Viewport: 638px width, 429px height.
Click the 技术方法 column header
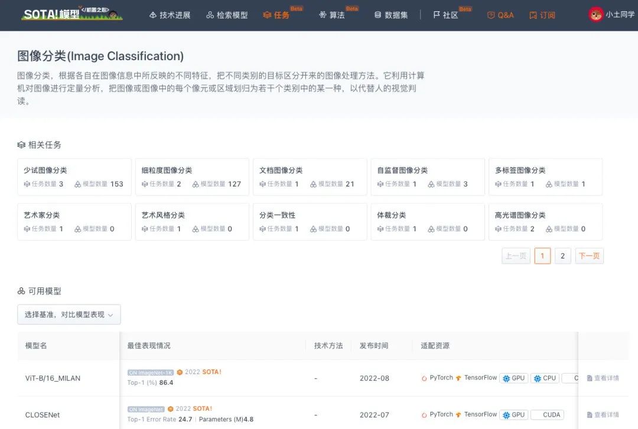[x=328, y=346]
